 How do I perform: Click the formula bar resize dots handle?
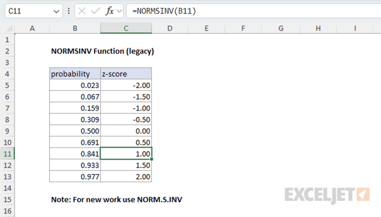pos(69,11)
